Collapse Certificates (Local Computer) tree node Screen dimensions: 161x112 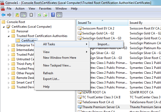pyautogui.click(x=4, y=27)
